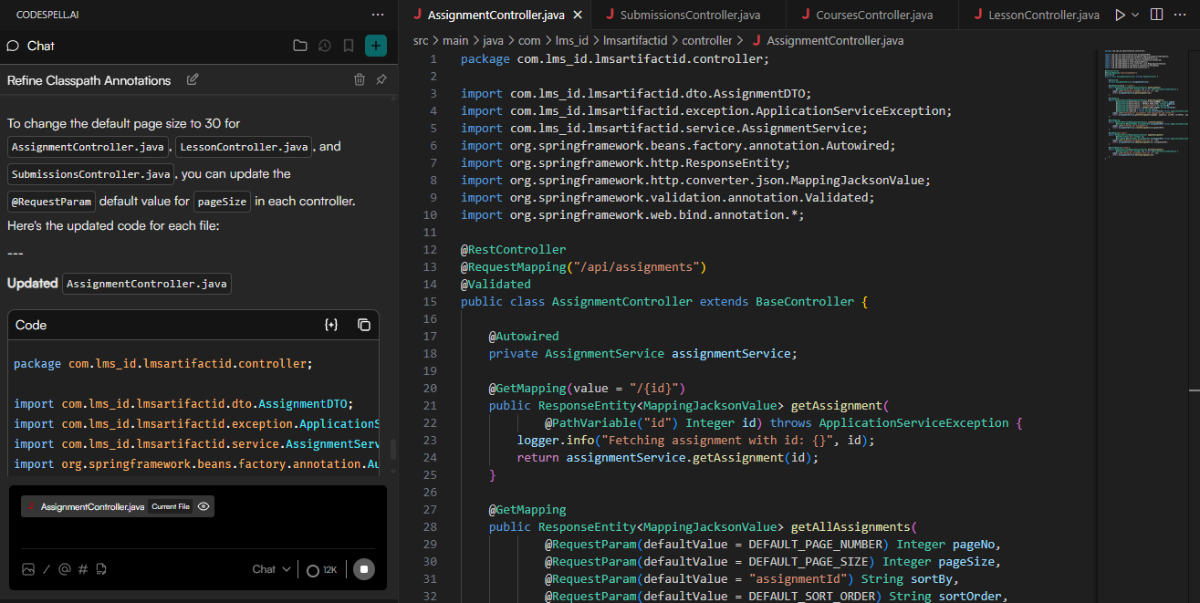This screenshot has height=603, width=1200.
Task: Click DEFAULT_PAGE_SIZE in the editor code
Action: (811, 562)
